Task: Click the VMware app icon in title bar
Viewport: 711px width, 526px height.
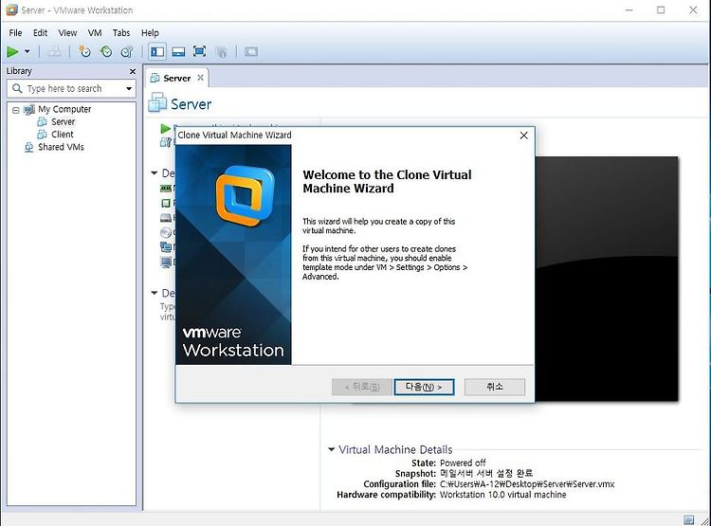Action: point(11,9)
